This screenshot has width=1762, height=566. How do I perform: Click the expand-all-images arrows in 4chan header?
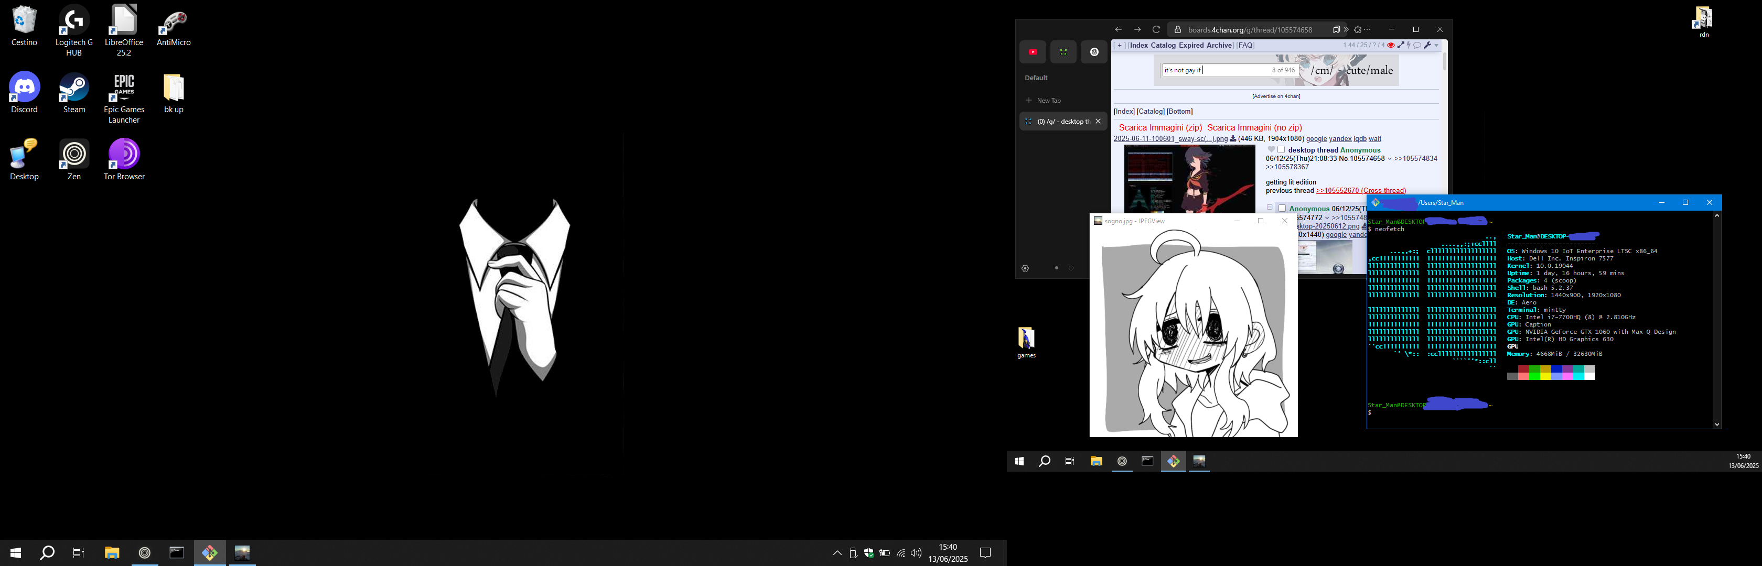pos(1401,45)
